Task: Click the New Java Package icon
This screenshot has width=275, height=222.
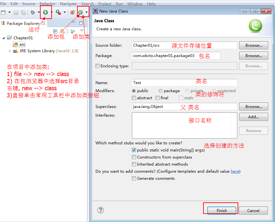Action: (x=73, y=12)
